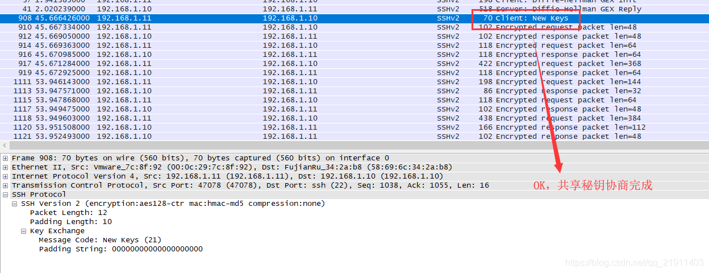The width and height of the screenshot is (709, 273).
Task: Collapse the SSH Protocol tree node
Action: coord(6,195)
